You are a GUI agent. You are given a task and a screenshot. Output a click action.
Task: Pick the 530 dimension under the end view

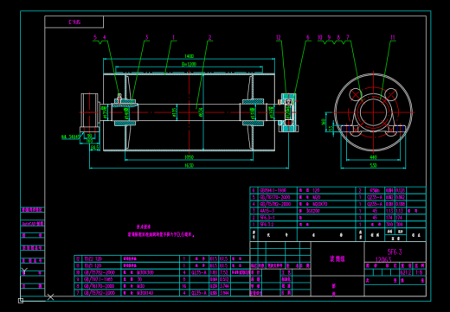click(x=373, y=165)
